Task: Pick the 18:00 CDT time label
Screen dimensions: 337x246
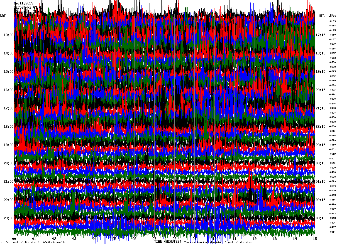Action: [9, 127]
